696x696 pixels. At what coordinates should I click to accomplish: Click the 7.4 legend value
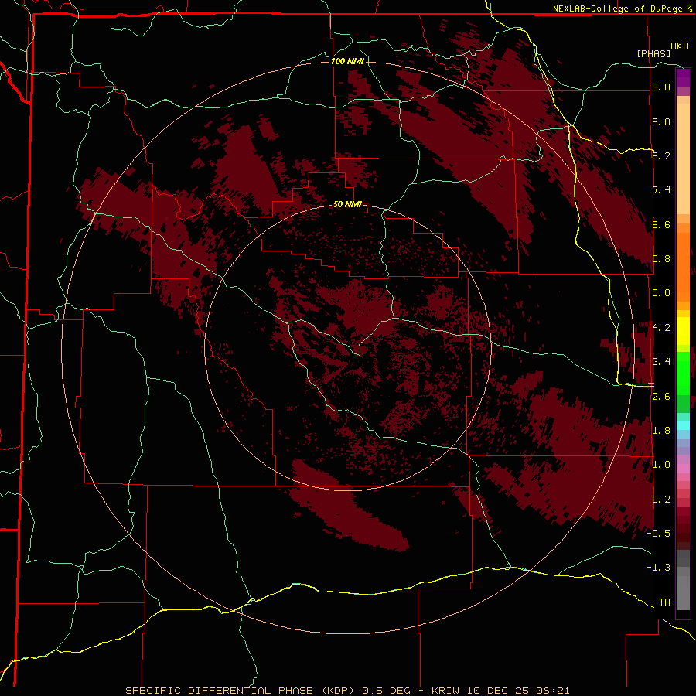point(661,190)
